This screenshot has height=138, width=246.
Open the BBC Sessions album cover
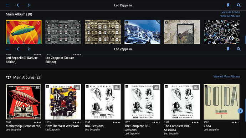pyautogui.click(x=103, y=102)
